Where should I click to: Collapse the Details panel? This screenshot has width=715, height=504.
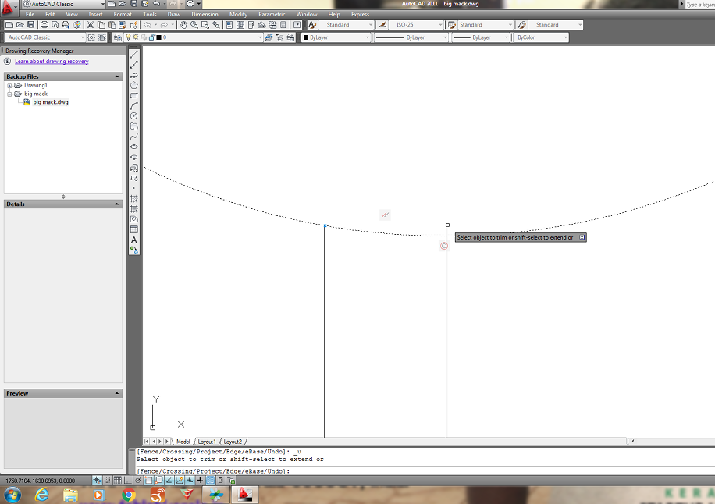click(117, 204)
